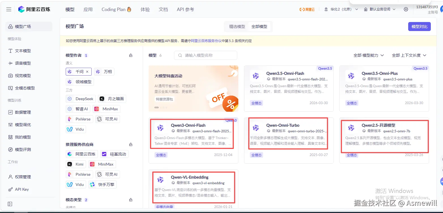Toggle the MiniMax author filter
Image resolution: width=443 pixels, height=213 pixels.
click(106, 109)
